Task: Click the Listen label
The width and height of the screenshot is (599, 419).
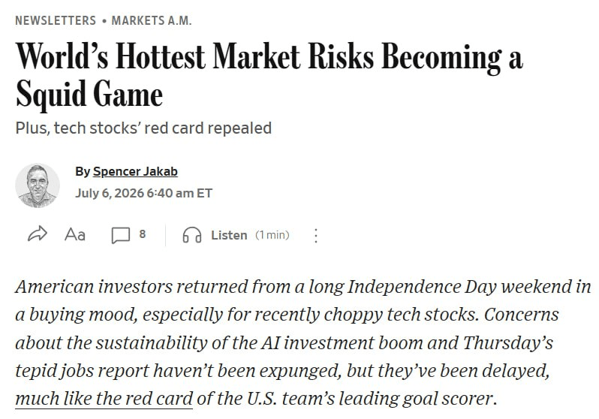Action: [x=229, y=235]
